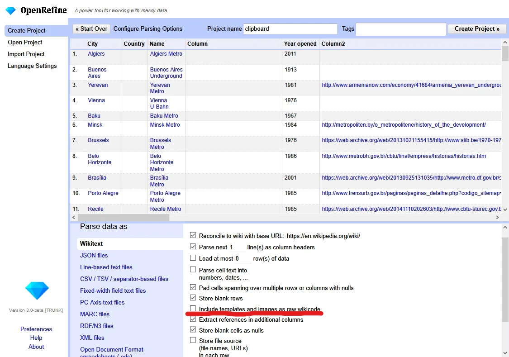Viewport: 509px width, 357px height.
Task: Open the About link
Action: [x=36, y=347]
